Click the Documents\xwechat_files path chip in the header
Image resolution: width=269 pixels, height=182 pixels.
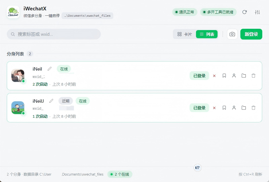click(x=87, y=16)
